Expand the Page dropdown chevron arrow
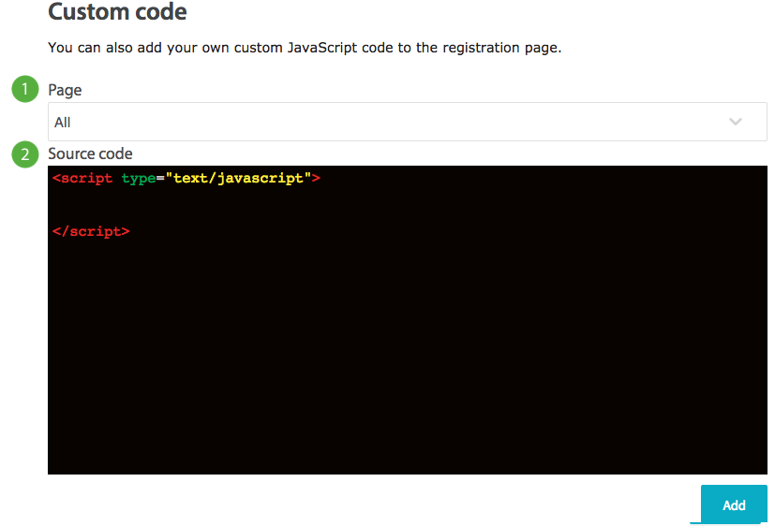 tap(736, 122)
